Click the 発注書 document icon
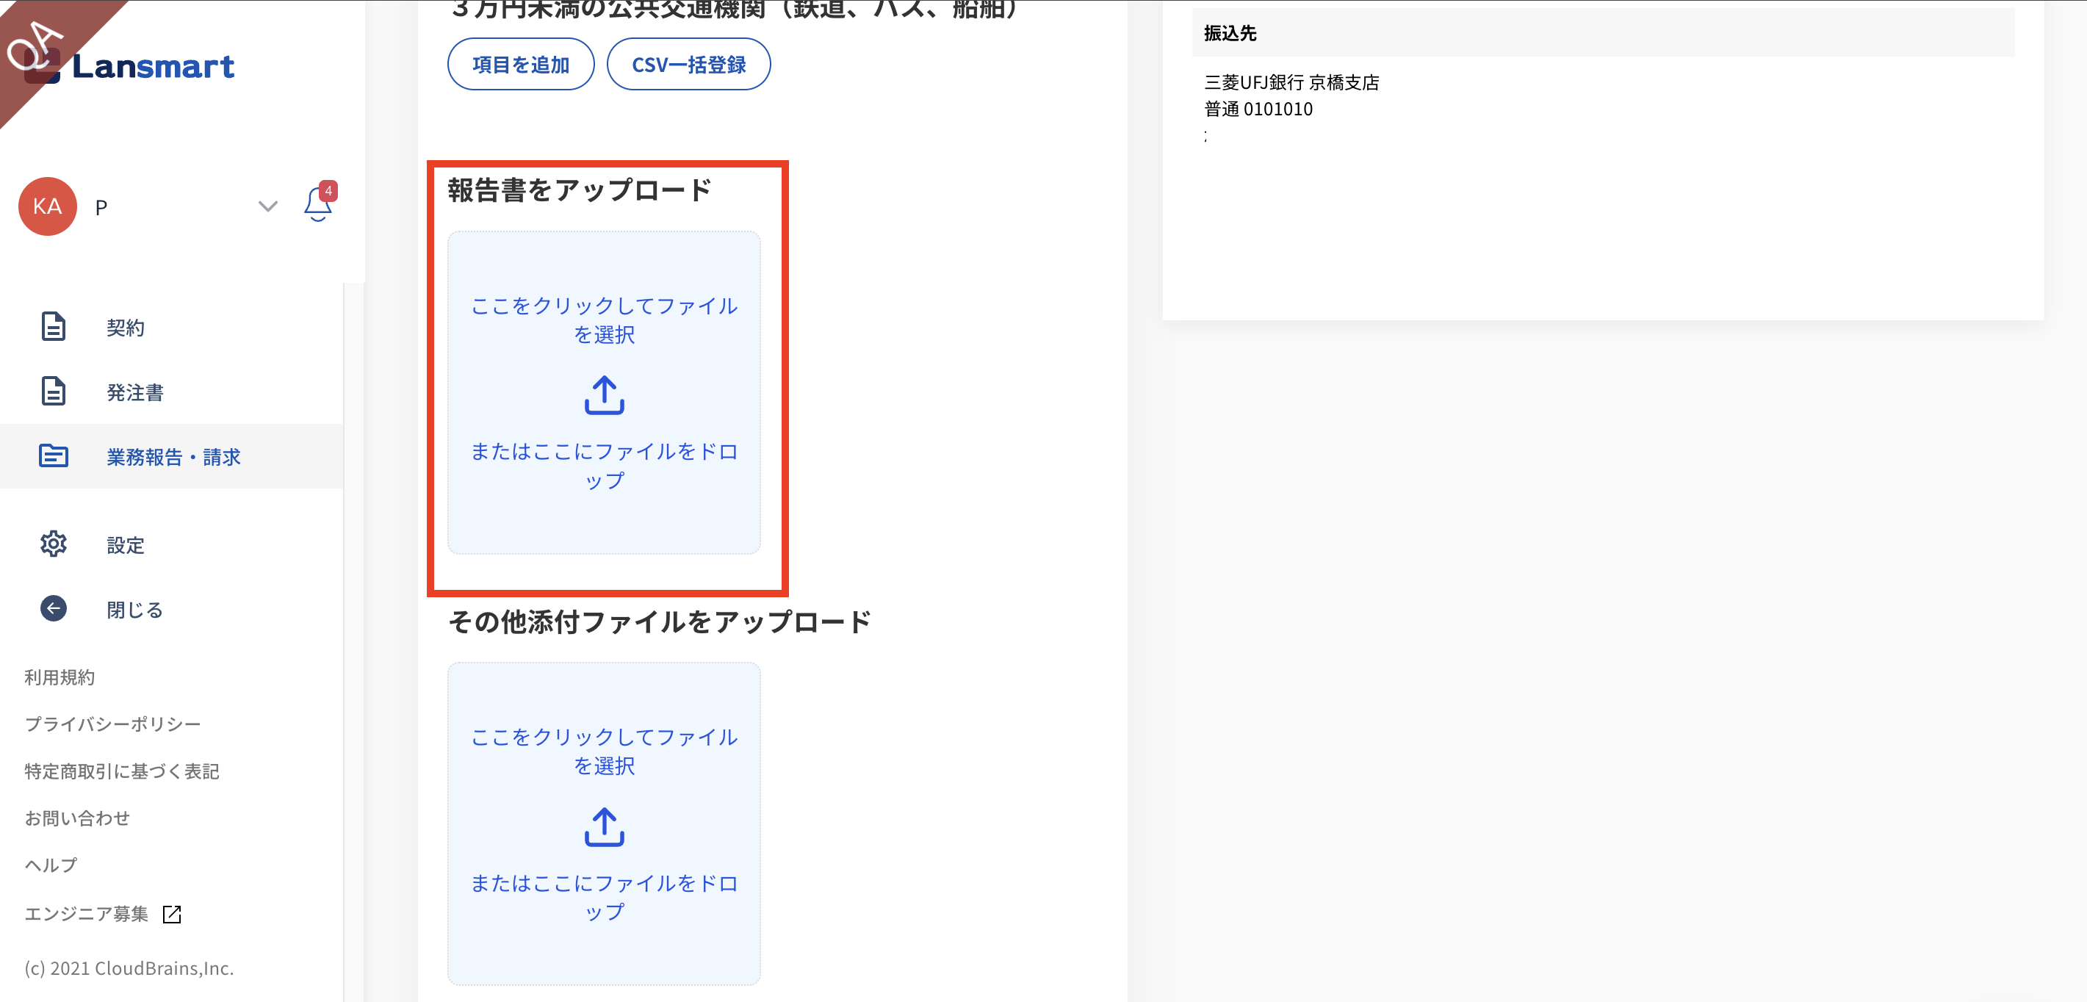The image size is (2087, 1002). [54, 392]
